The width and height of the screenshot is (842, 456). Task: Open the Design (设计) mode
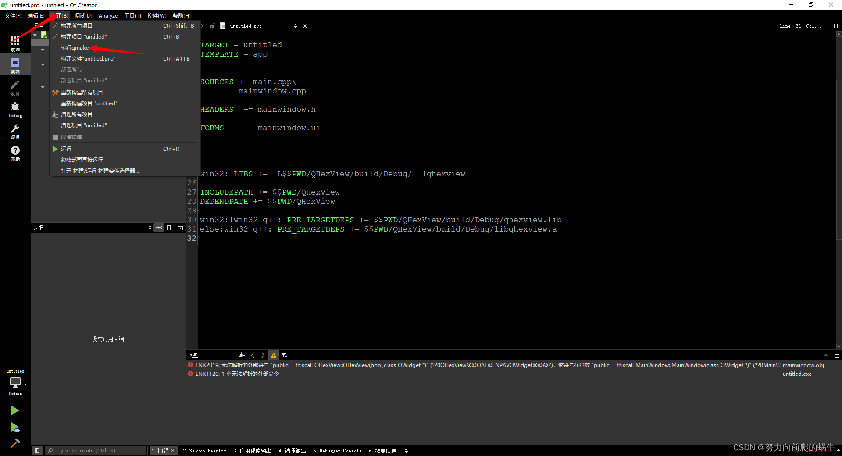point(15,87)
